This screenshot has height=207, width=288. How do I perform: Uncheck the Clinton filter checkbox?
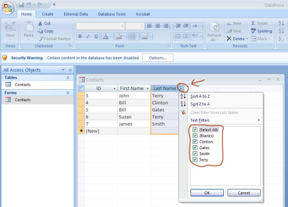click(195, 142)
